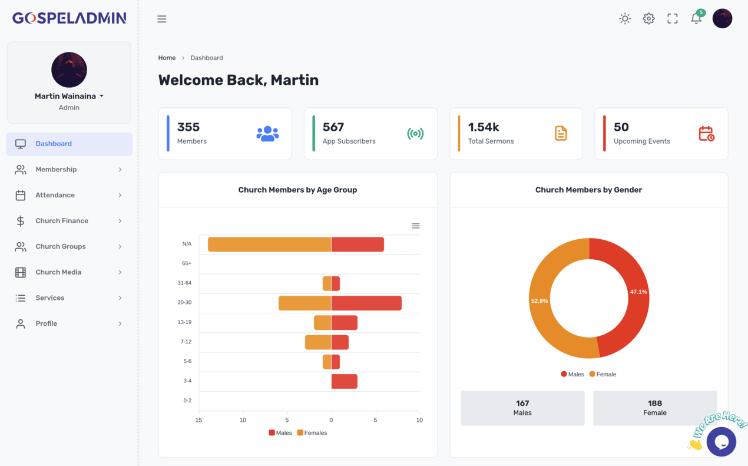
Task: Enter fullscreen mode
Action: pyautogui.click(x=672, y=18)
